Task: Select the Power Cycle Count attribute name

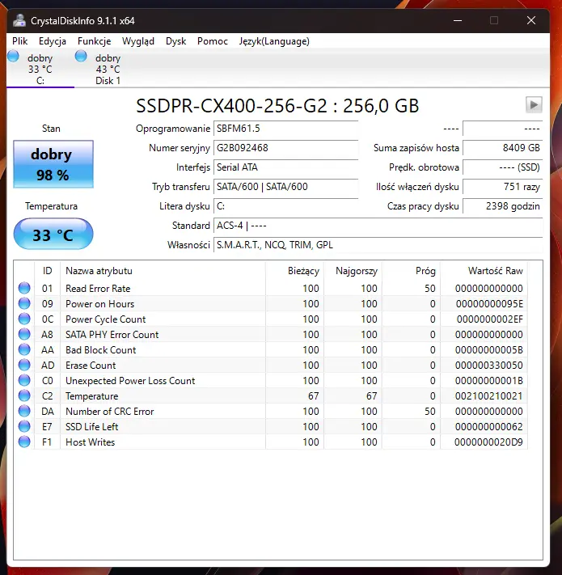Action: 106,319
